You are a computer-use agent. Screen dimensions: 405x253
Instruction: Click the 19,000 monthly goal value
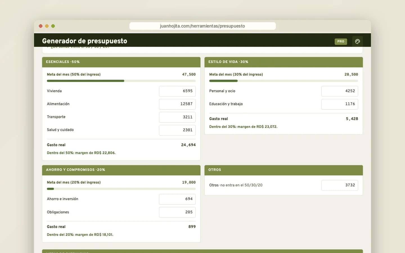tap(189, 182)
